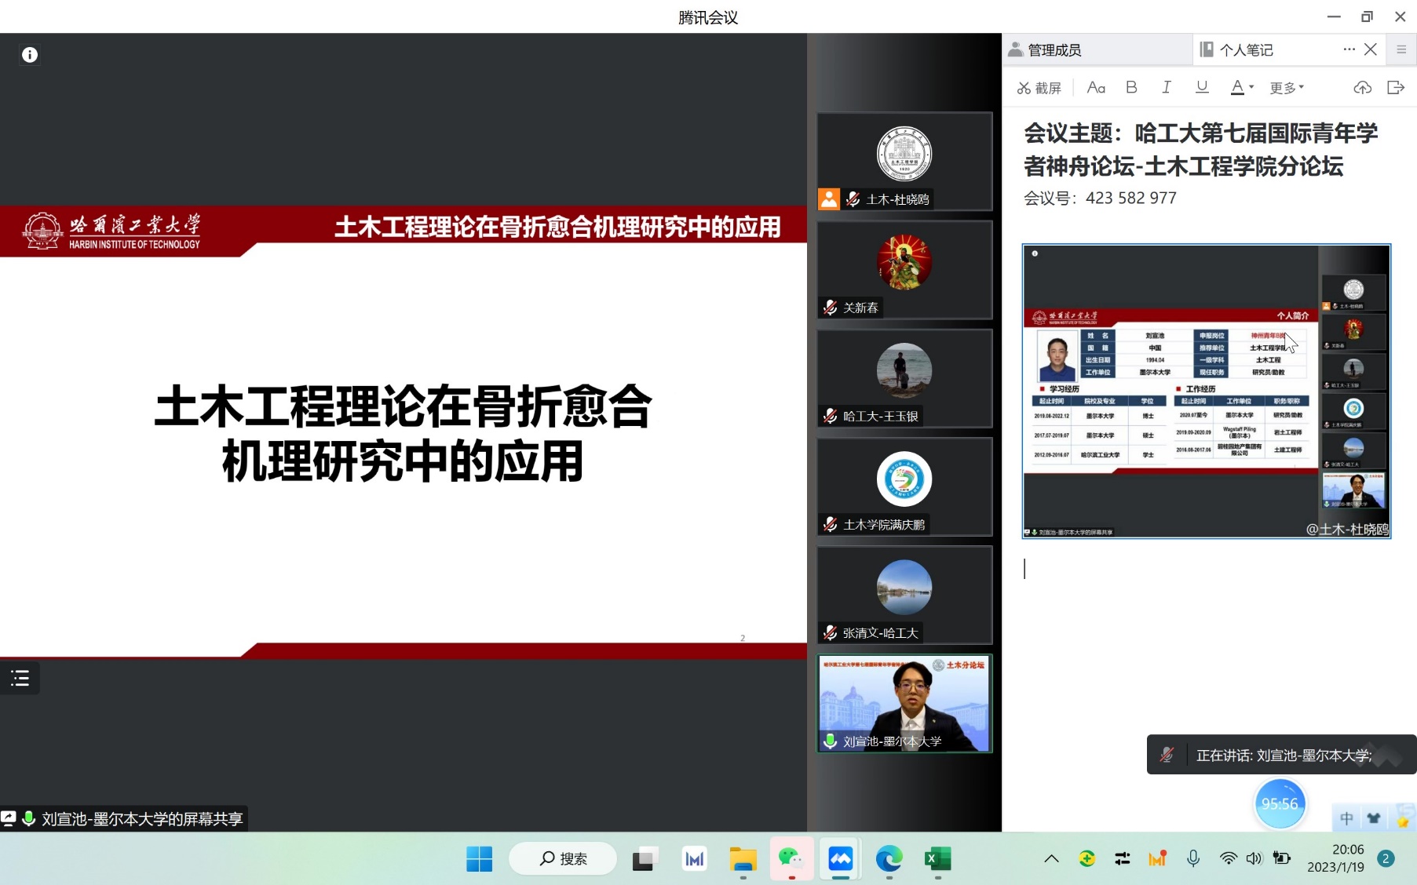Open the meeting info icon
This screenshot has height=885, width=1417.
pyautogui.click(x=30, y=55)
